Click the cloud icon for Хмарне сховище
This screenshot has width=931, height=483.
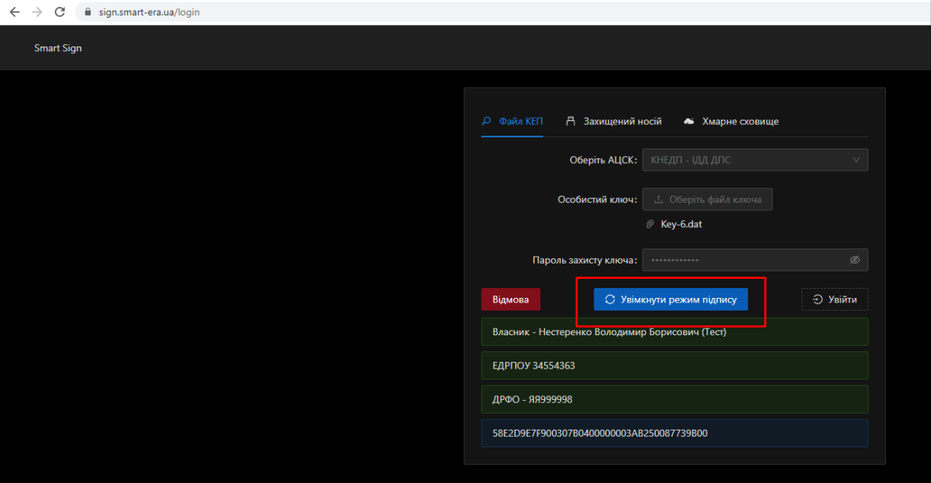click(689, 122)
